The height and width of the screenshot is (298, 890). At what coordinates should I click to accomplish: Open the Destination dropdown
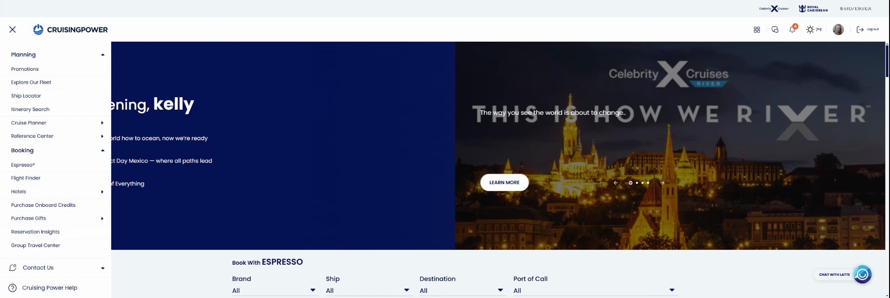[x=462, y=291]
